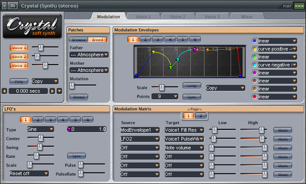Click the right arrow beside 0.000 secs
This screenshot has width=306, height=184.
tap(52, 91)
